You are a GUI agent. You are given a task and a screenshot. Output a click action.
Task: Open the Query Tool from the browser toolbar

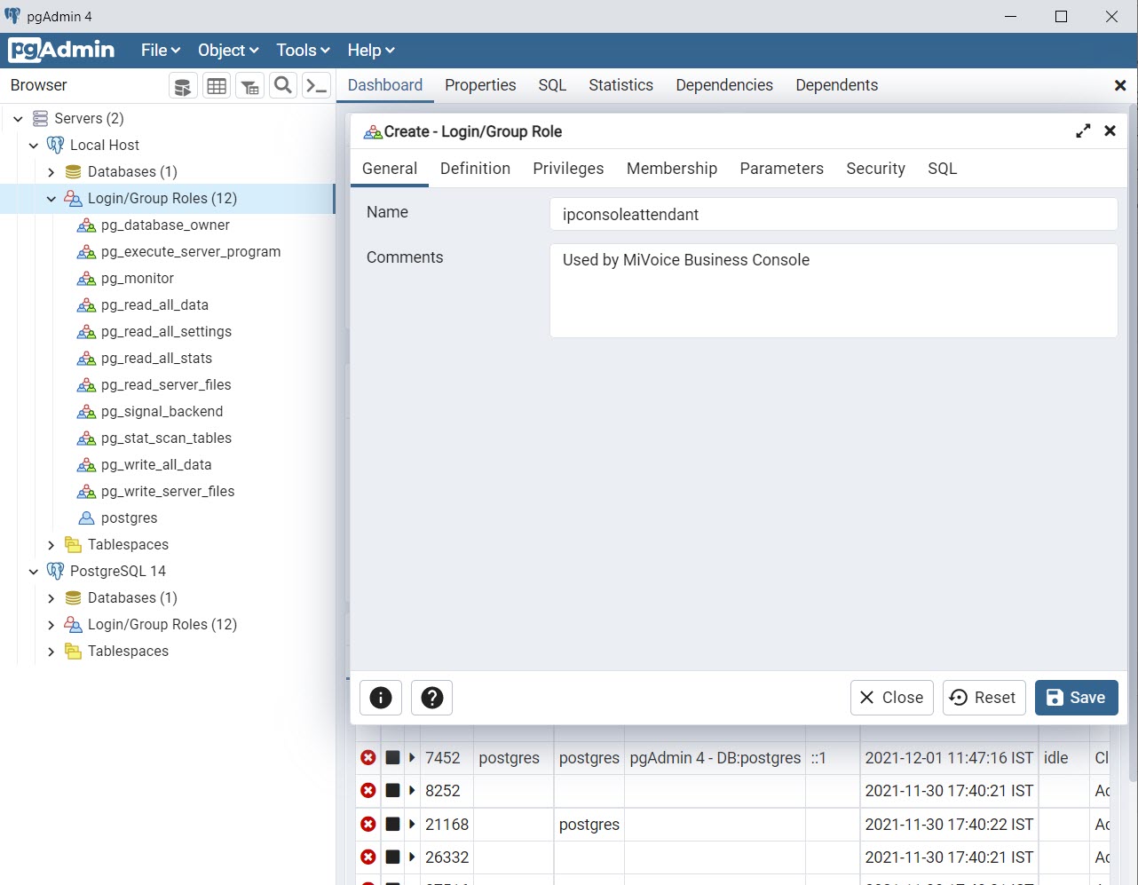[183, 85]
